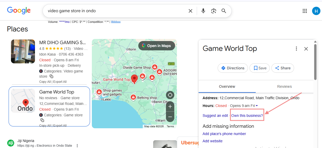Click the Warri map label
The image size is (322, 148).
pos(161,120)
